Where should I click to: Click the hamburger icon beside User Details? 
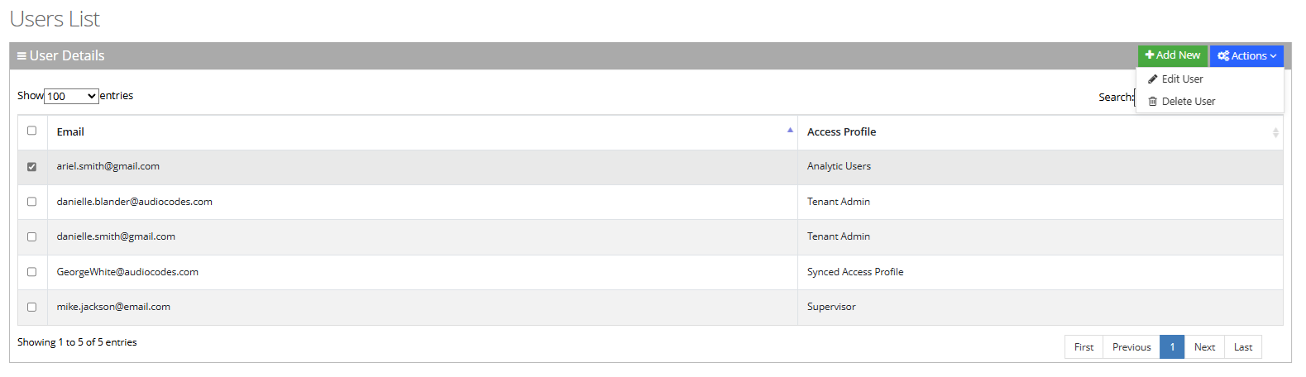click(22, 56)
